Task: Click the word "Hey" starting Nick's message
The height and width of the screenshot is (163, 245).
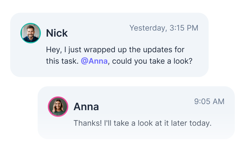Action: (52, 50)
